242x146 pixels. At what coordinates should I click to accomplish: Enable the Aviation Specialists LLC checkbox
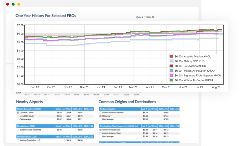tap(18, 140)
